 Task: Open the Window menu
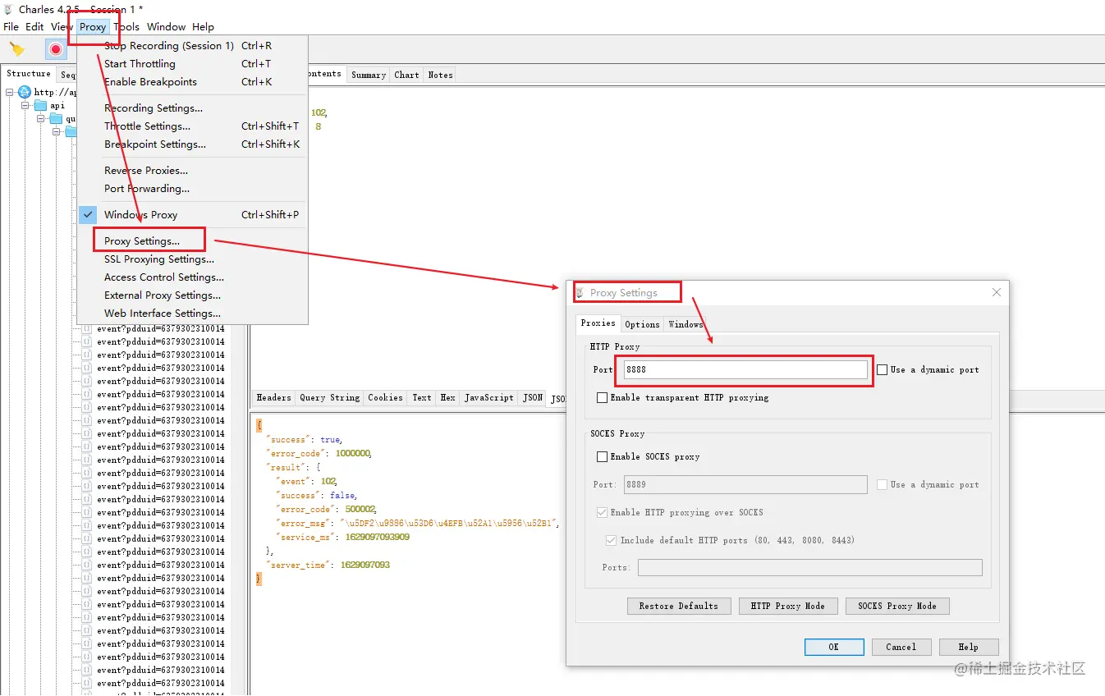pos(166,26)
